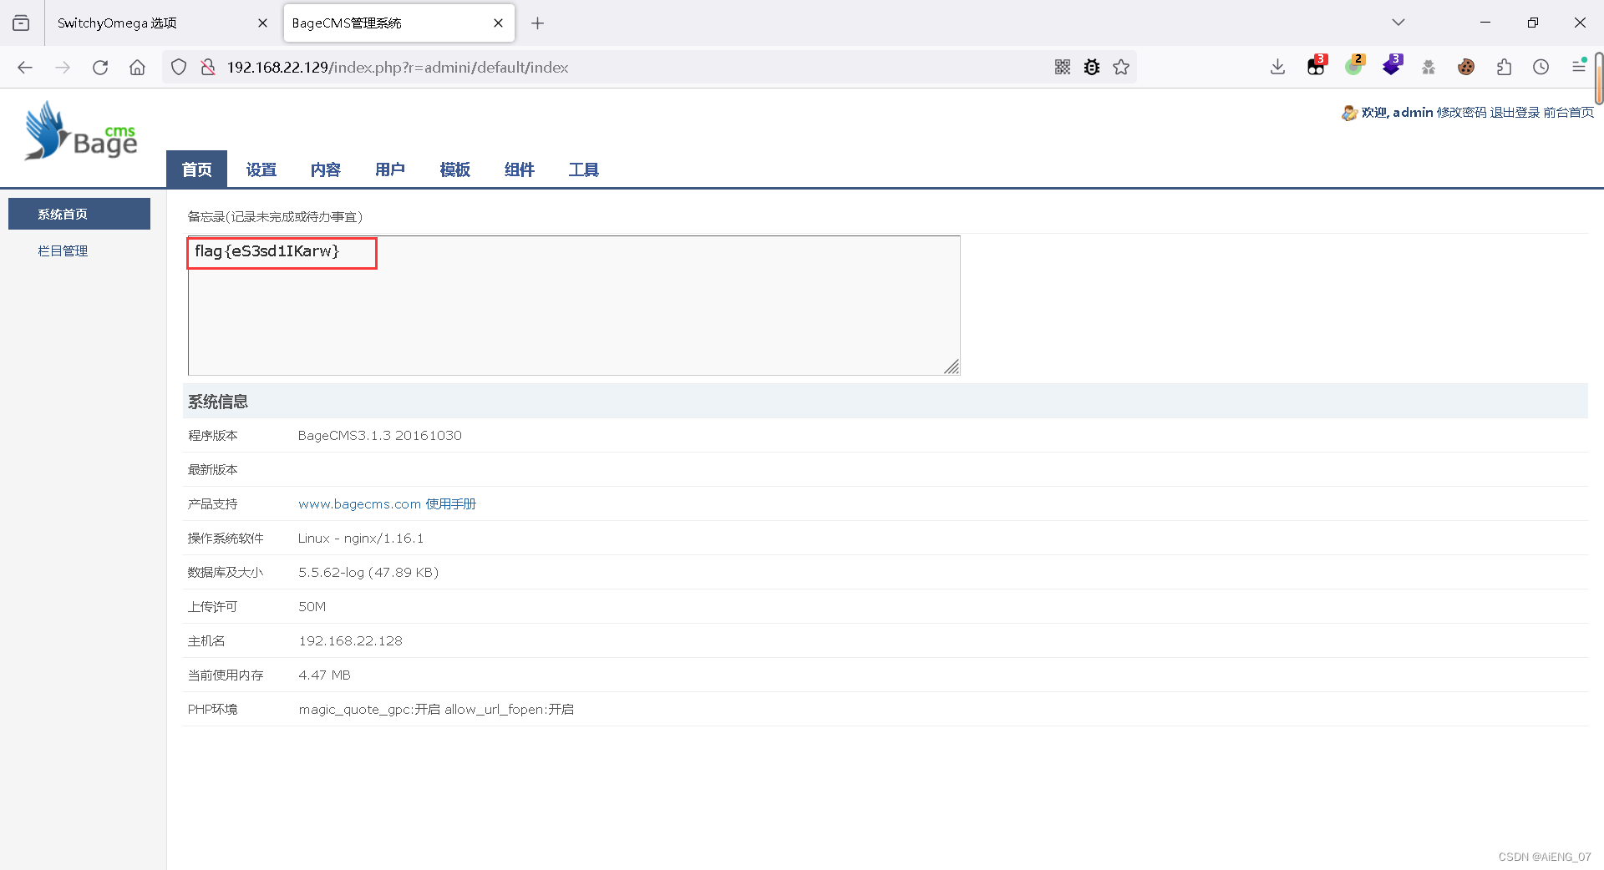The width and height of the screenshot is (1604, 870).
Task: Click the textarea resize handle corner
Action: pyautogui.click(x=952, y=367)
